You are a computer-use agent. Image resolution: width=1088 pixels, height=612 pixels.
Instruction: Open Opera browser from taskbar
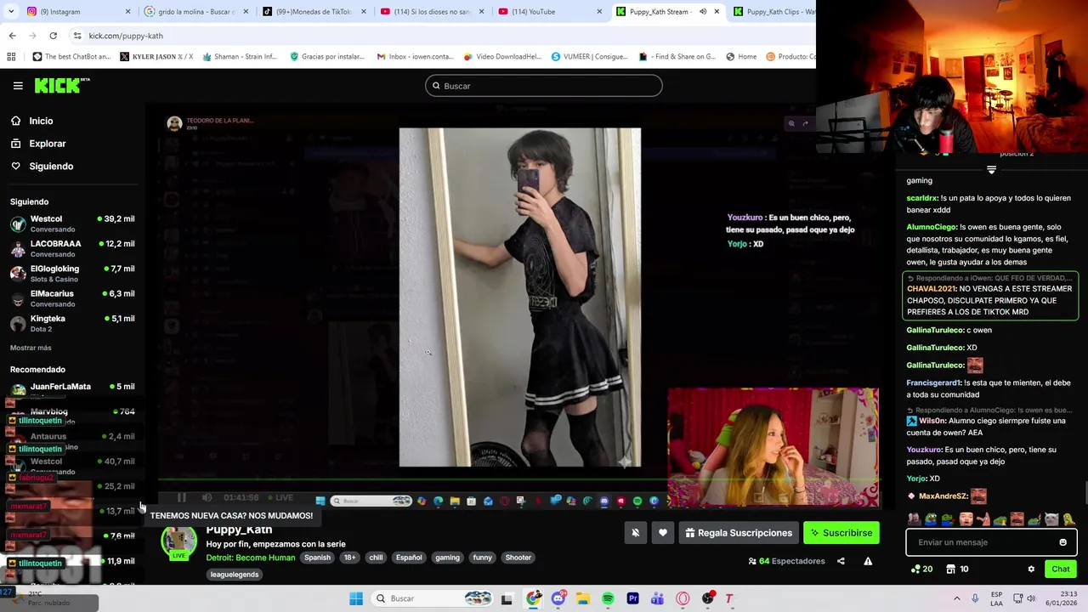pyautogui.click(x=683, y=598)
